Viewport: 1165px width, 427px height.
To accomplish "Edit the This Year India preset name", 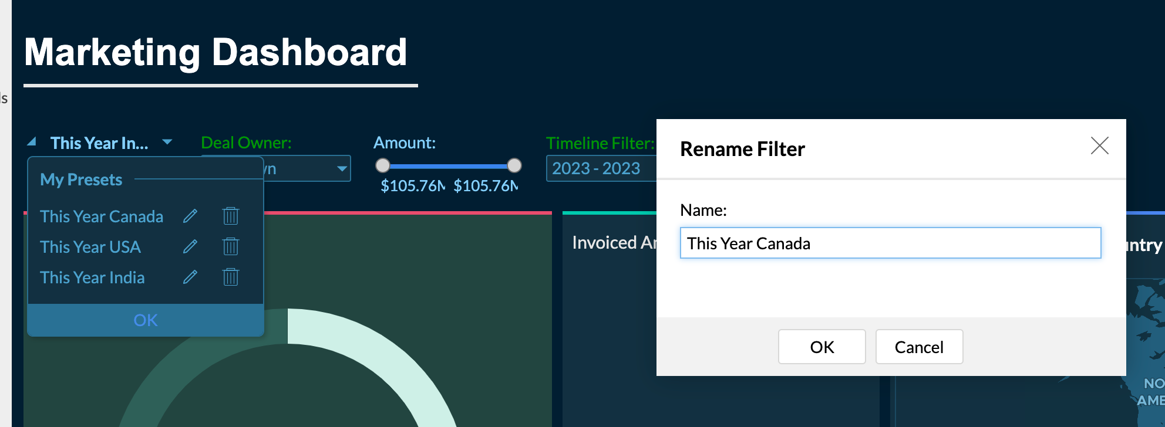I will coord(190,277).
